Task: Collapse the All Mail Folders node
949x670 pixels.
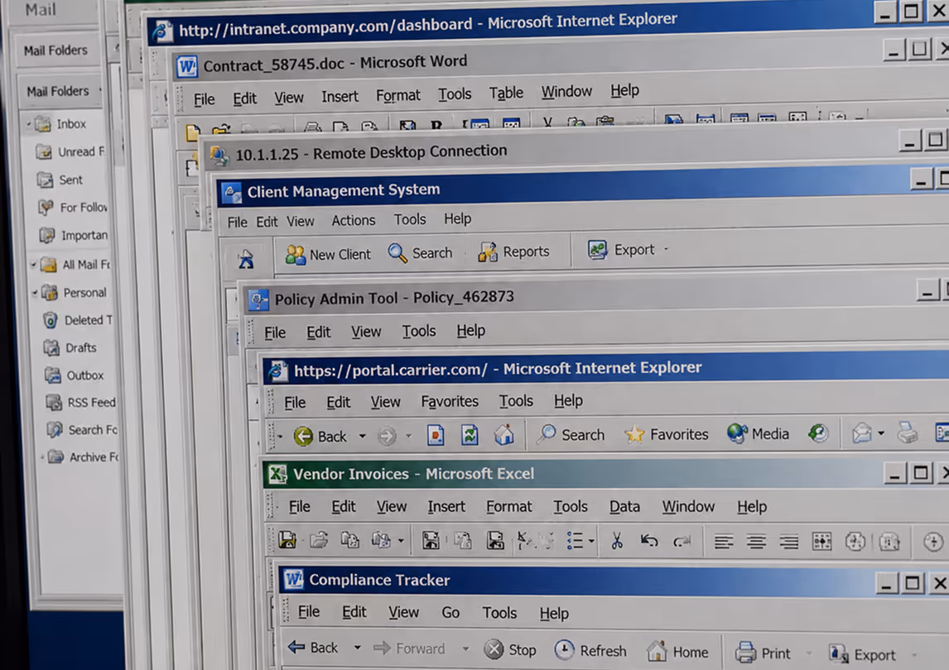Action: [33, 264]
